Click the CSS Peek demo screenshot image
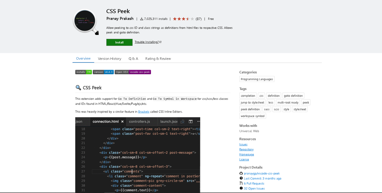 click(x=138, y=155)
